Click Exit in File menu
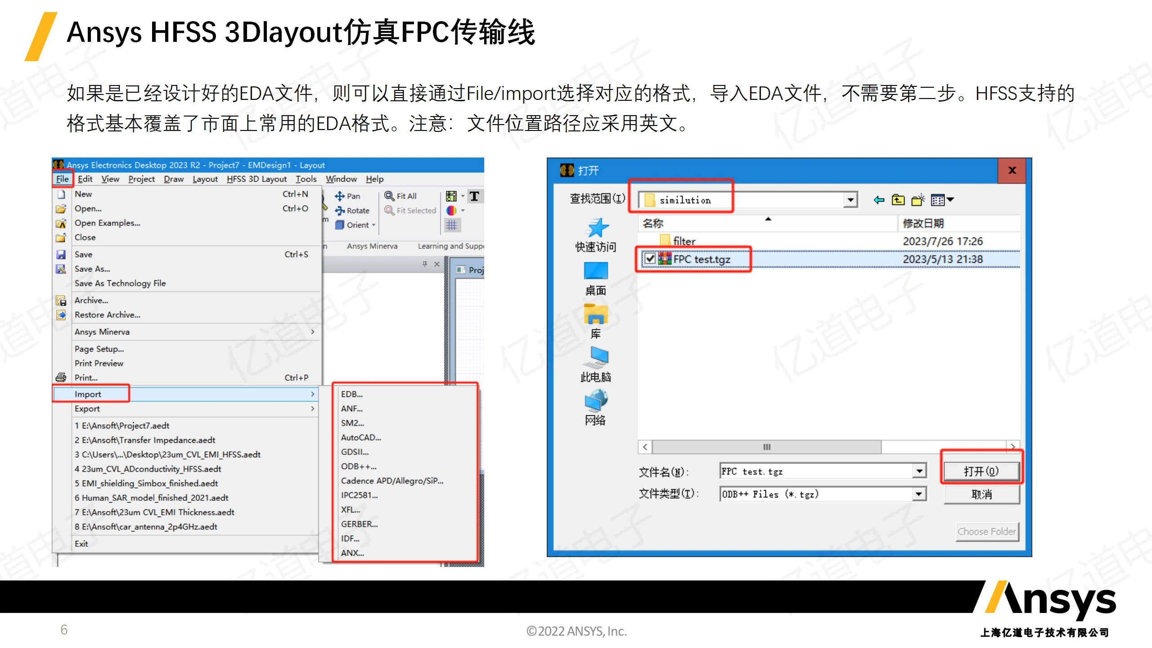The width and height of the screenshot is (1152, 648). pyautogui.click(x=81, y=544)
